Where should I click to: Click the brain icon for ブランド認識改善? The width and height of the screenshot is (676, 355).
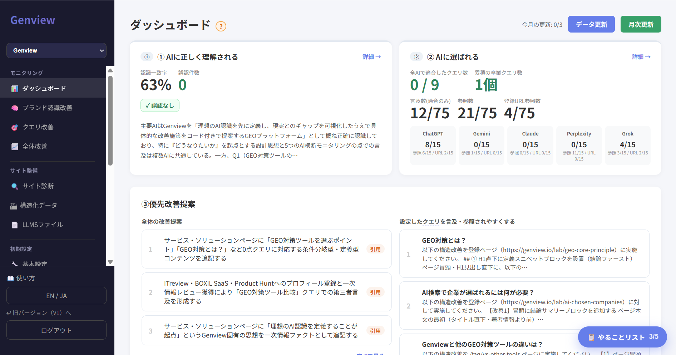[x=15, y=108]
